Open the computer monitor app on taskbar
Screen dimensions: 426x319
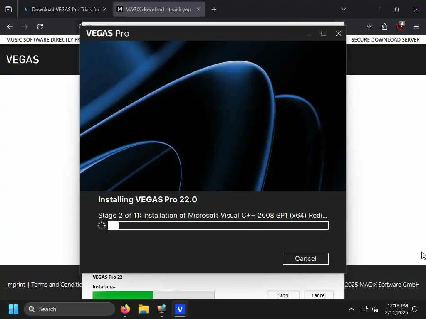162,309
